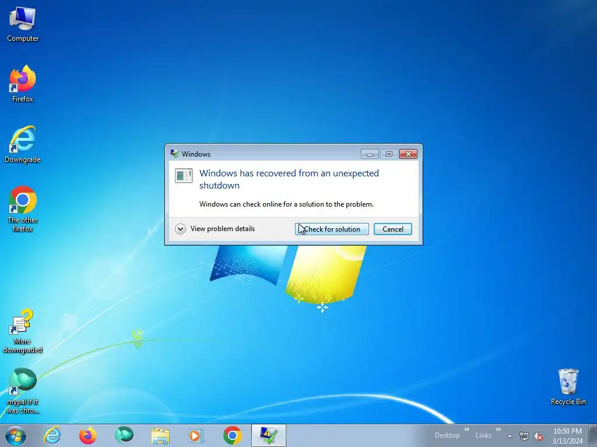
Task: Show hidden tray icons arrow
Action: [510, 436]
